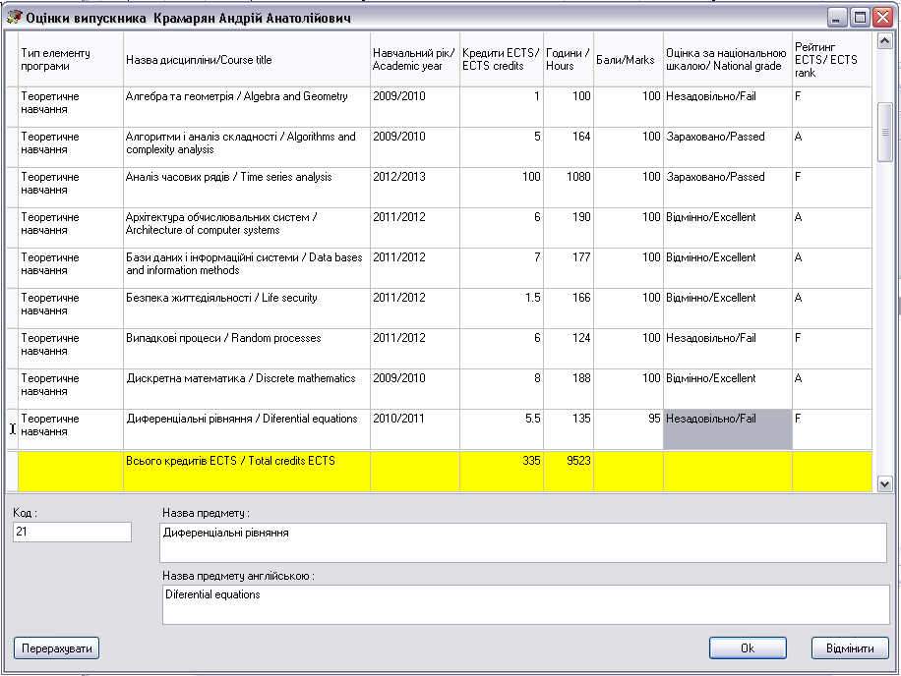901x676 pixels.
Task: Confirm with the Ok button
Action: (748, 648)
